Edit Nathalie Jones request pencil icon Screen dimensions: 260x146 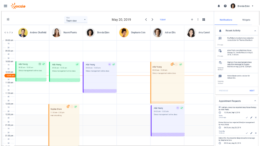click(x=251, y=117)
